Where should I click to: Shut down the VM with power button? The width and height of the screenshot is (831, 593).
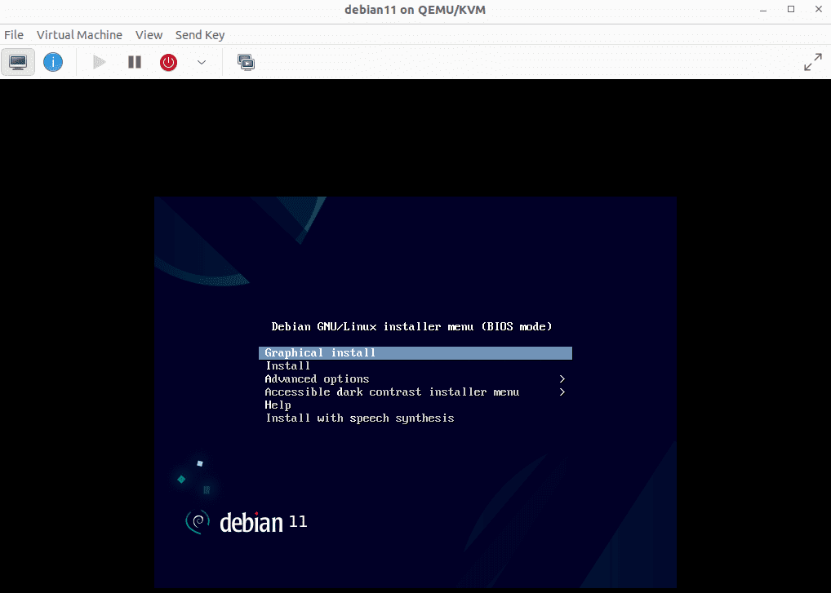point(168,62)
